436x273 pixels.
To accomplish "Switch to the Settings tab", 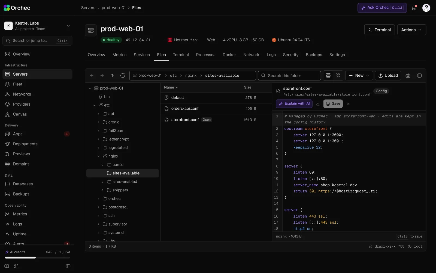I will point(337,55).
